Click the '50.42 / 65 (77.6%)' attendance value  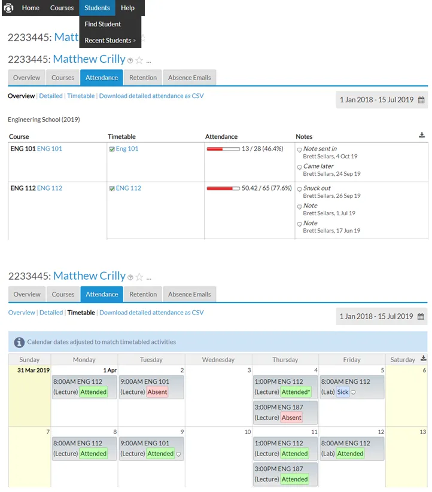[x=266, y=188]
